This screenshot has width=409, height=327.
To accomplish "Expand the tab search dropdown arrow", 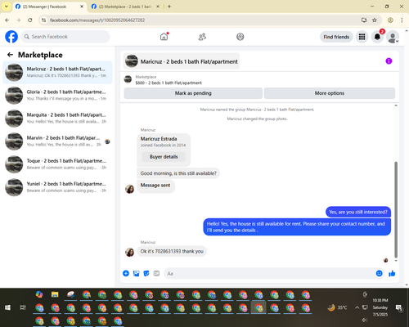I will (7, 7).
